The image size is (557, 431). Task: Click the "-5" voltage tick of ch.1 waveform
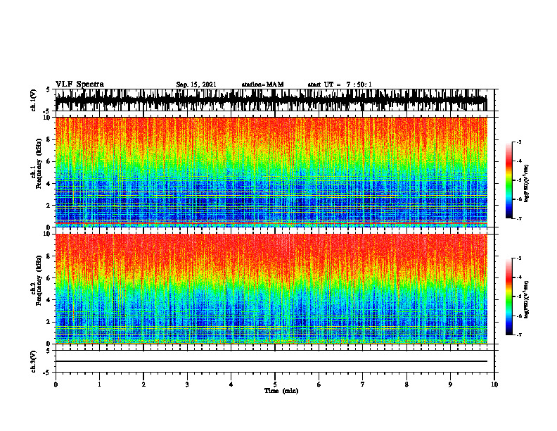coord(48,111)
